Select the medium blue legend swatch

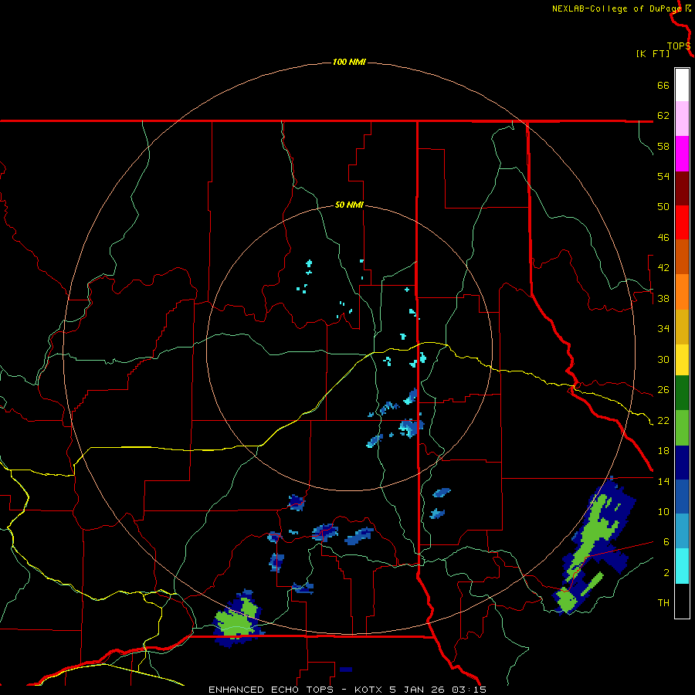(682, 497)
